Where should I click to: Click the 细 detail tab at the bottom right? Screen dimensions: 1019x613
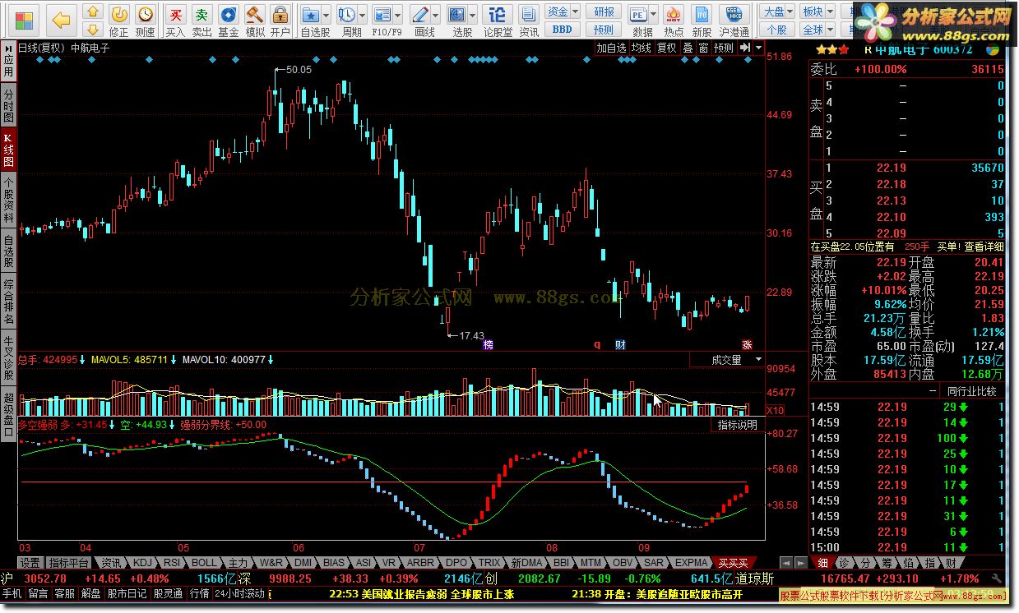pyautogui.click(x=824, y=563)
